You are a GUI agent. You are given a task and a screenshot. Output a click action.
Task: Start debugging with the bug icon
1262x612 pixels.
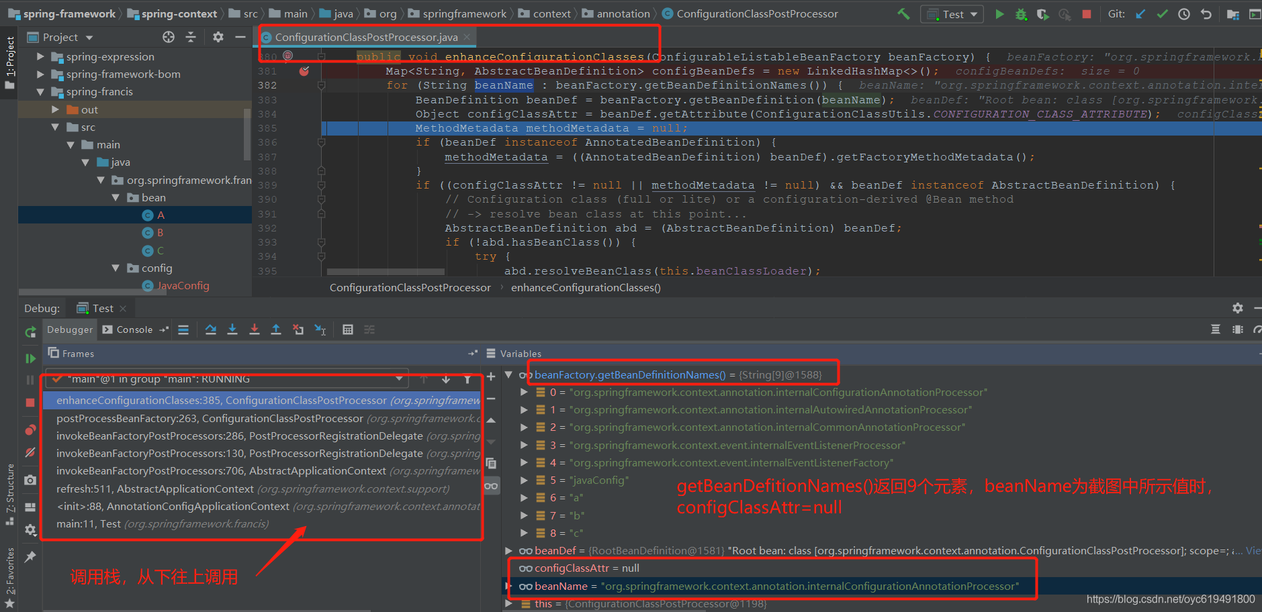click(1021, 13)
